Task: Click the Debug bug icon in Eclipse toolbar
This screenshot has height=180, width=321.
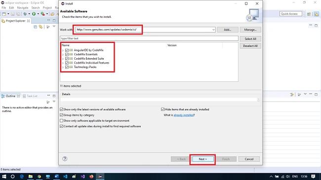Action: [25, 14]
